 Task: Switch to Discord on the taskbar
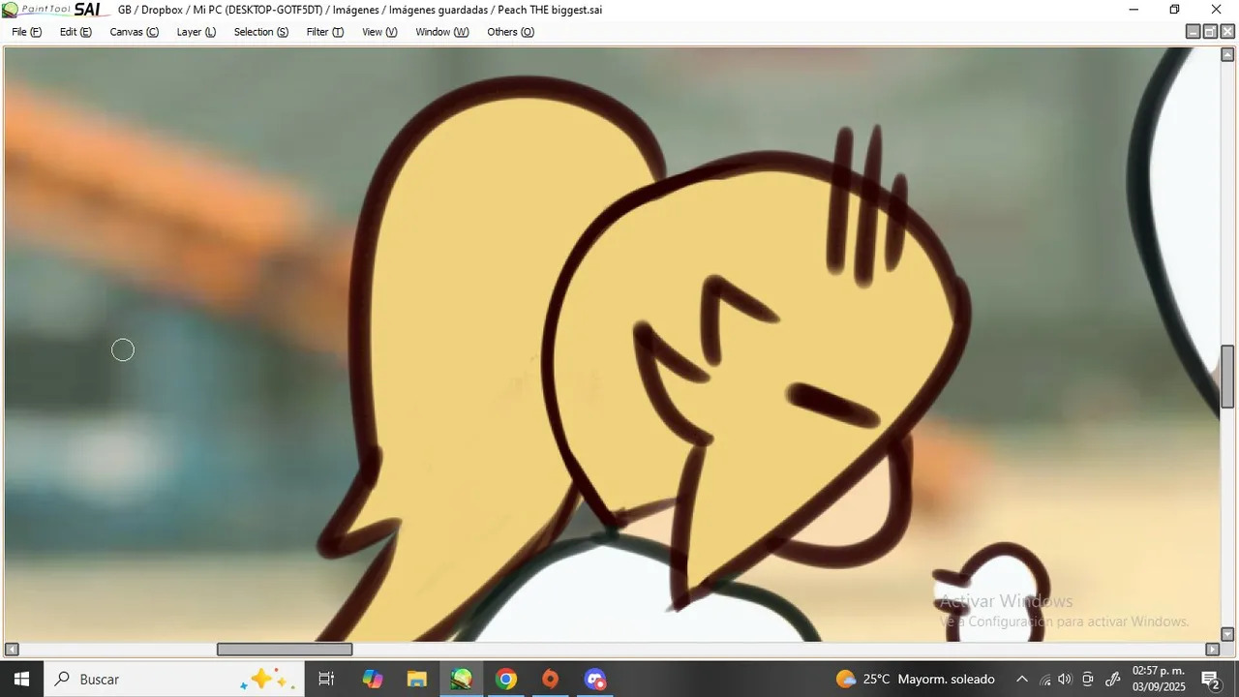click(595, 680)
